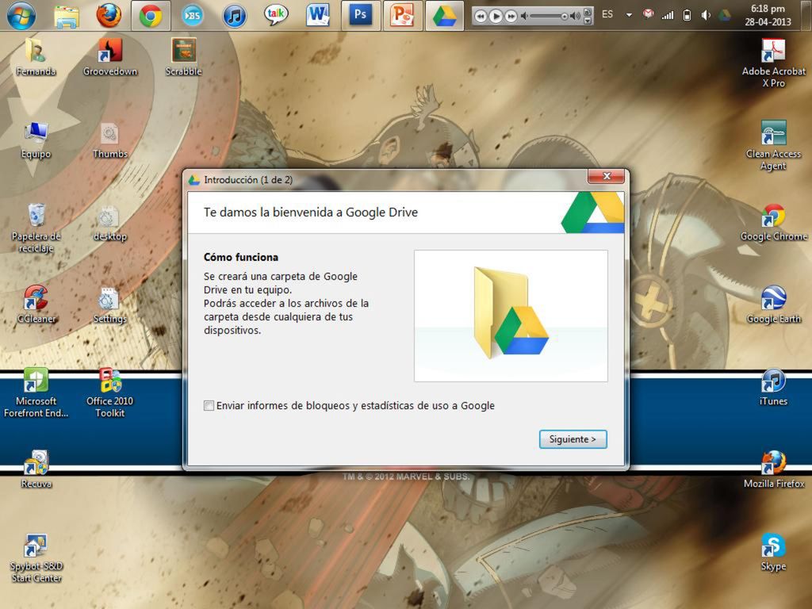Image resolution: width=812 pixels, height=609 pixels.
Task: Select the Mozilla Firefox desktop shortcut
Action: 773,469
